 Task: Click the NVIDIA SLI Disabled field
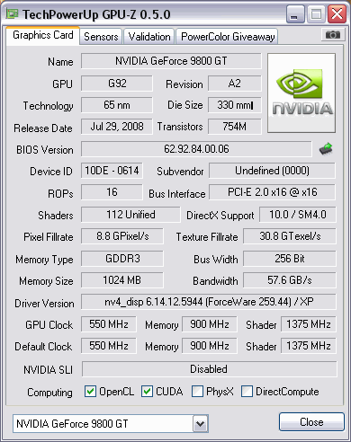tap(209, 369)
